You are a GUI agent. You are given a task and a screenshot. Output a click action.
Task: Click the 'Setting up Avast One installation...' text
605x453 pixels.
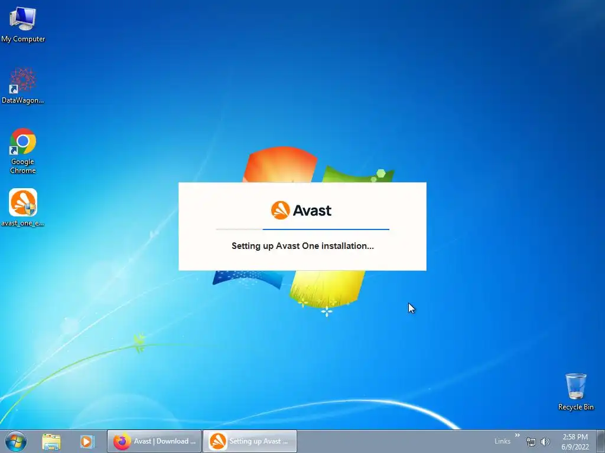point(302,246)
